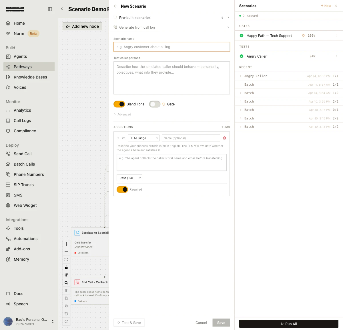The image size is (343, 330).
Task: View the Angry Caller test's 94% score
Action: pyautogui.click(x=312, y=56)
